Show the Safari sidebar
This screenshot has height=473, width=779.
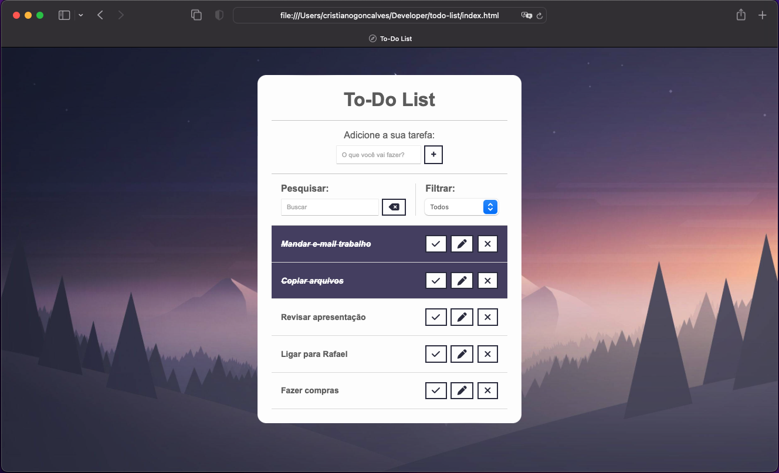(65, 15)
